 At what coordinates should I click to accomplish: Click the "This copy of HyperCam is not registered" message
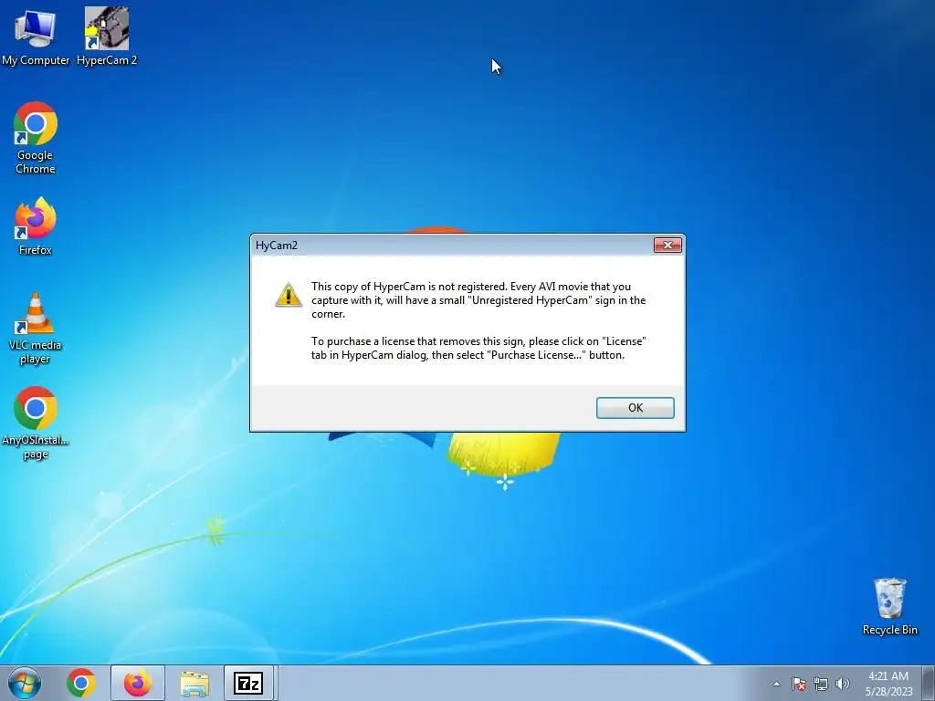(478, 299)
